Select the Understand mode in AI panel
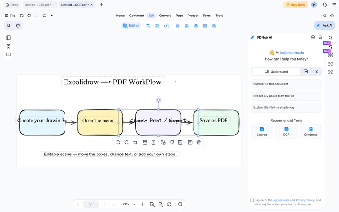The width and height of the screenshot is (339, 212). coord(276,72)
